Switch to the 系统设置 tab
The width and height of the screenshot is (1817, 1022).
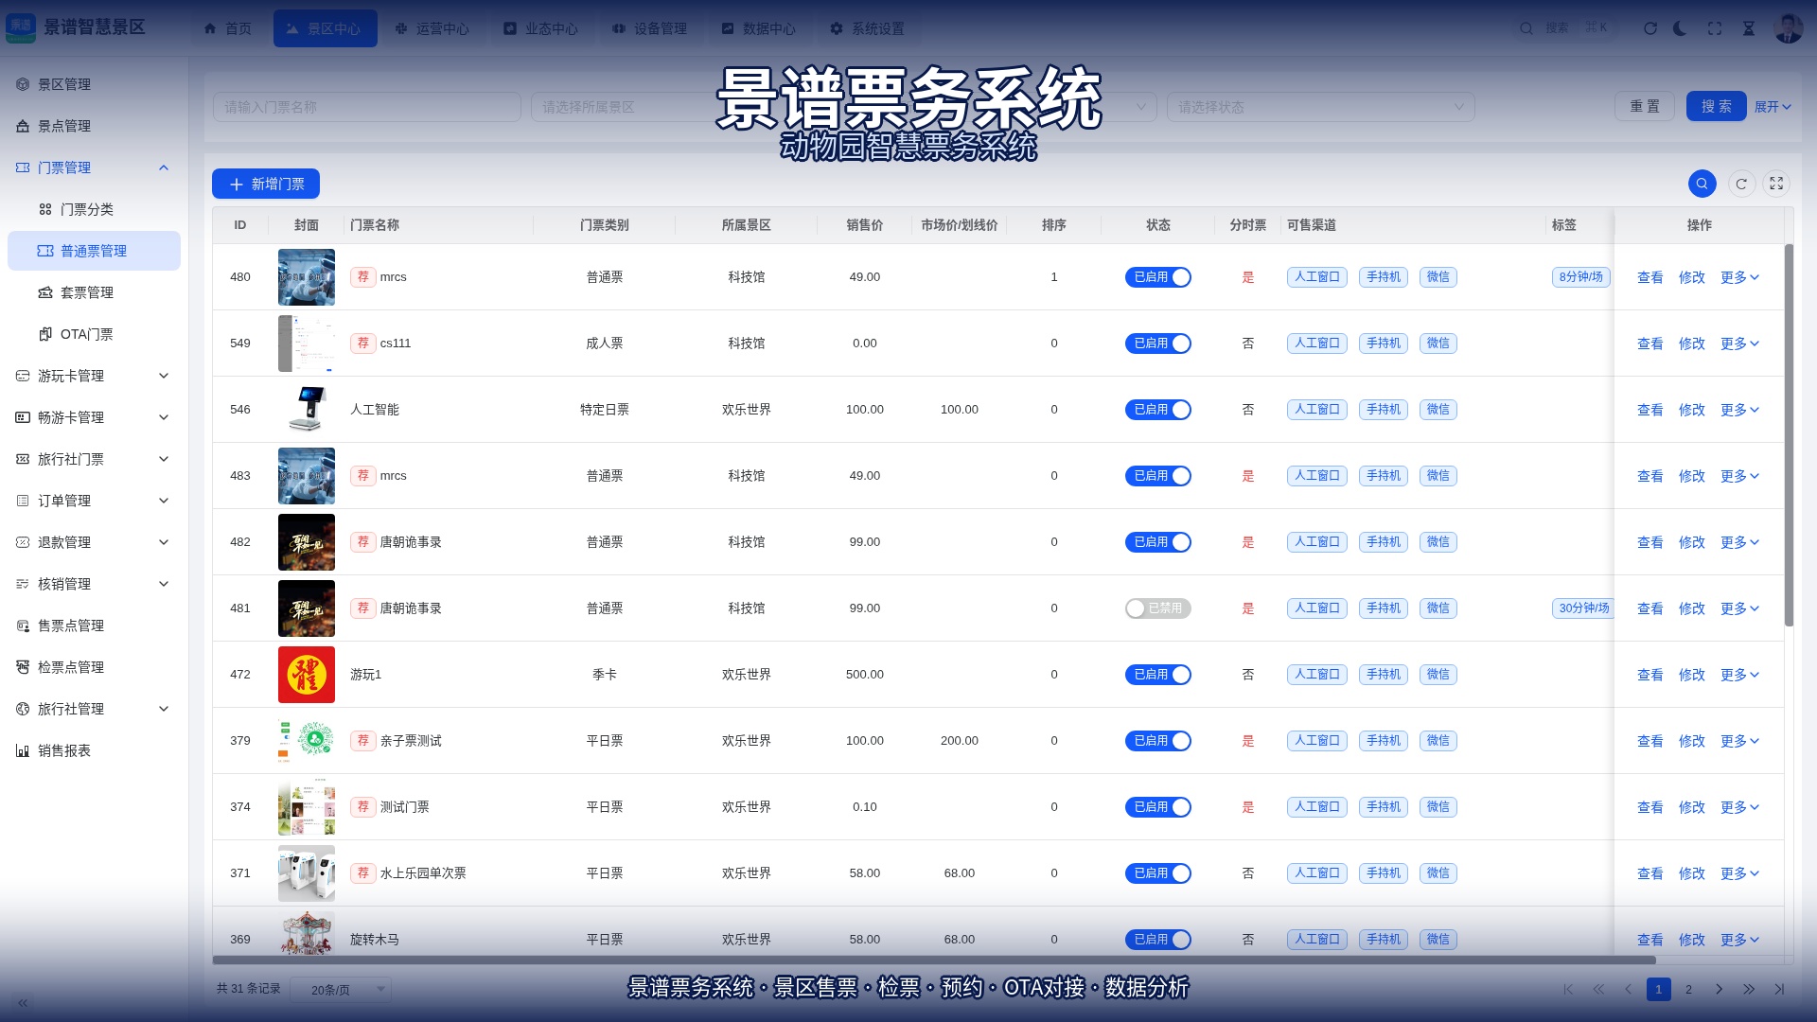click(868, 28)
